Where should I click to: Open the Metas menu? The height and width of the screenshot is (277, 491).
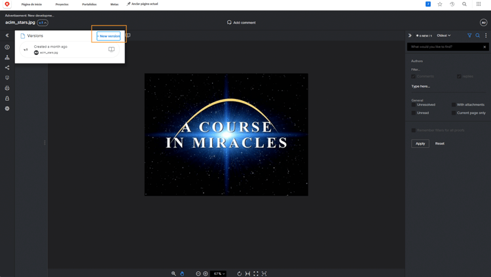pyautogui.click(x=115, y=5)
